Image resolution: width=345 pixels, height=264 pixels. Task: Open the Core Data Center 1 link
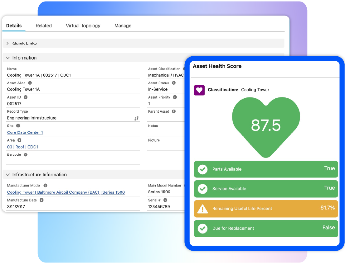pyautogui.click(x=25, y=132)
